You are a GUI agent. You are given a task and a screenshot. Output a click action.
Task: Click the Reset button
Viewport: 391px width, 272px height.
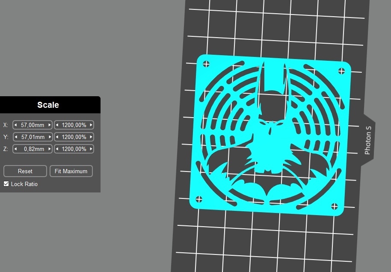click(25, 171)
